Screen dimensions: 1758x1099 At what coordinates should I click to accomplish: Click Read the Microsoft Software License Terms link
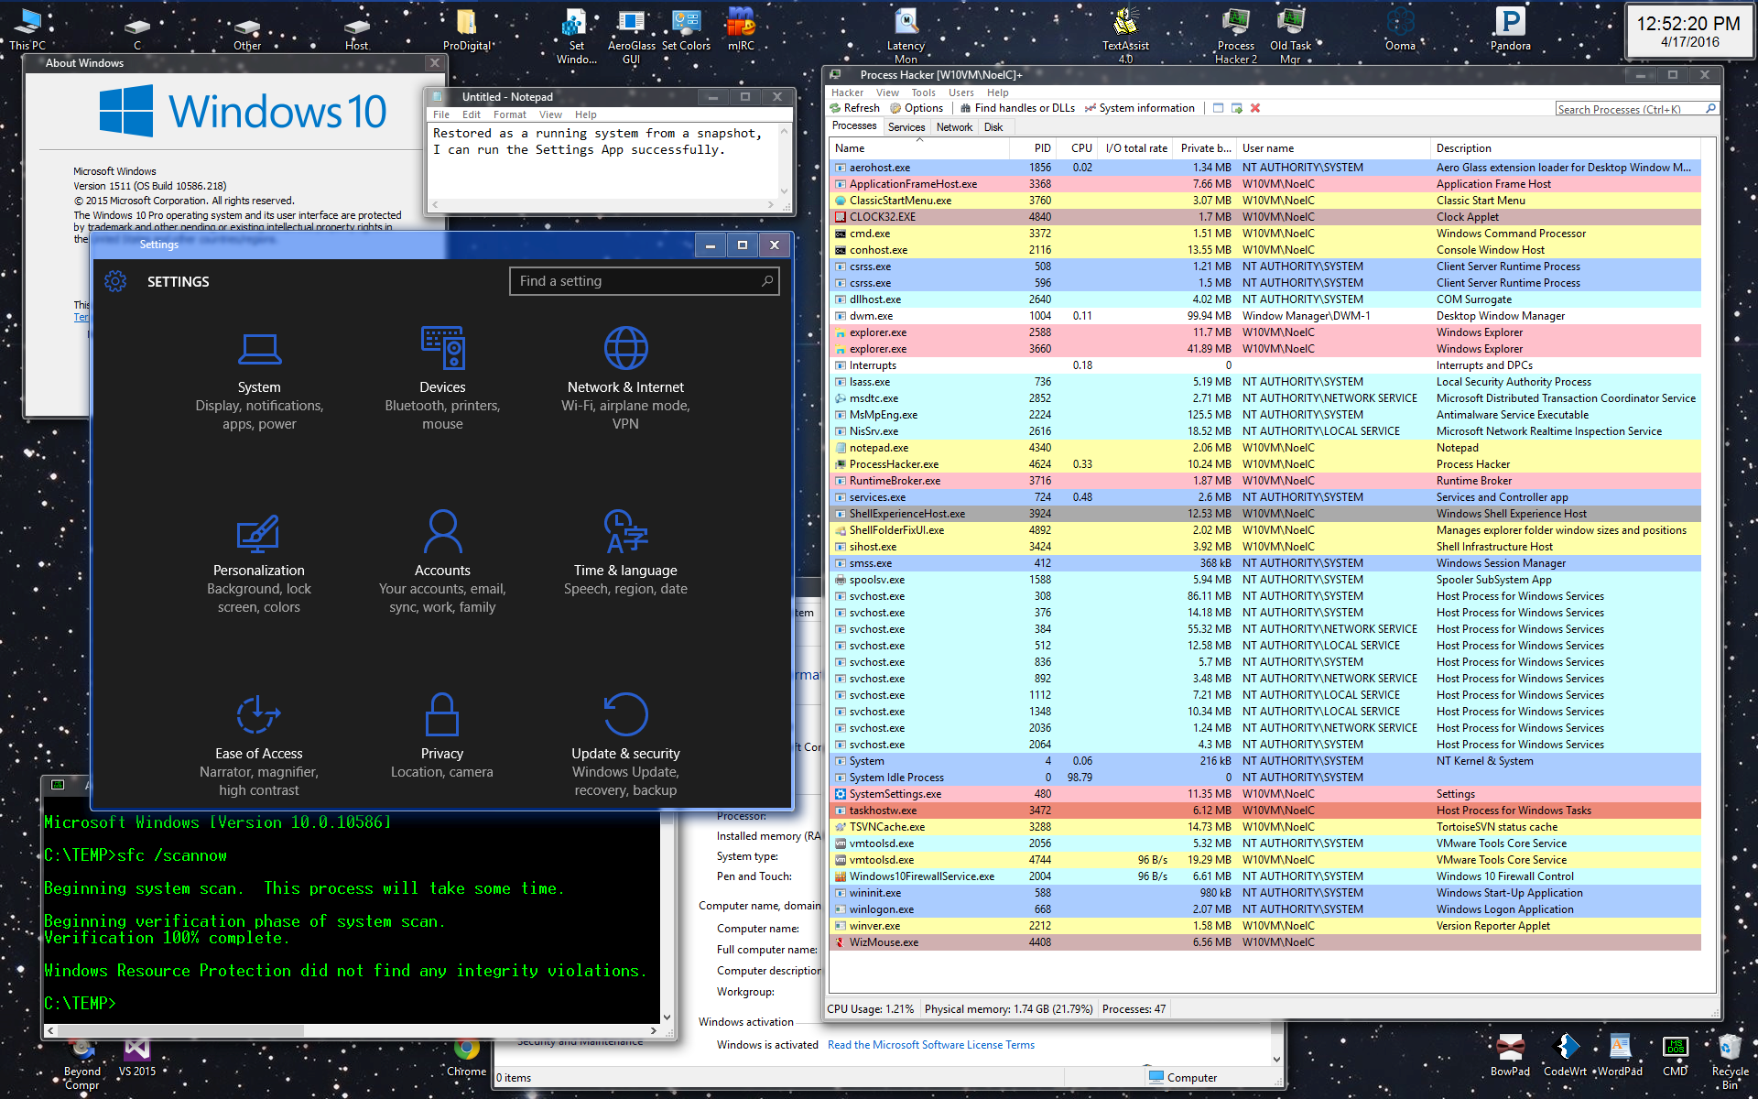click(x=930, y=1045)
